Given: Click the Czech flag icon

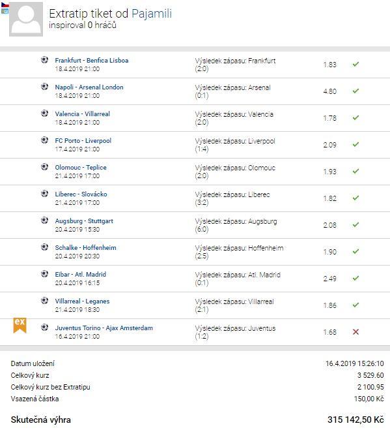Looking at the screenshot, I should (5, 5).
